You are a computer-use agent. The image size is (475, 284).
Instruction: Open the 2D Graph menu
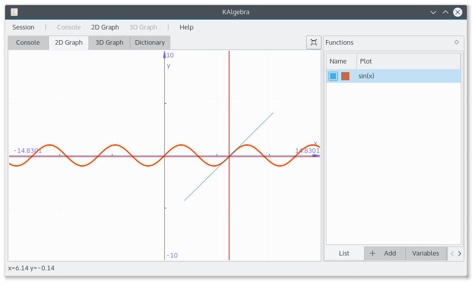[105, 27]
